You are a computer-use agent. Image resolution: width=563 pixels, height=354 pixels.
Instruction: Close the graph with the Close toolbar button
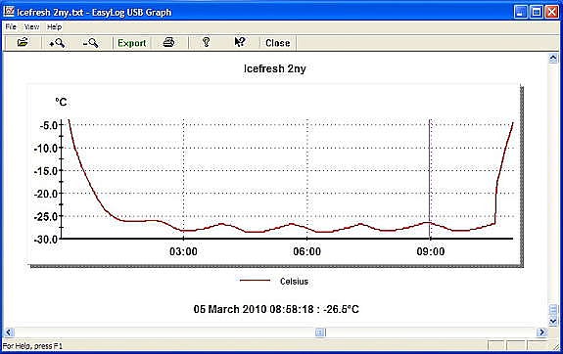tap(277, 43)
